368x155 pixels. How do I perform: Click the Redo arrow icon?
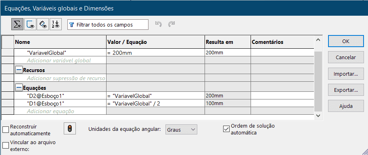pos(171,24)
